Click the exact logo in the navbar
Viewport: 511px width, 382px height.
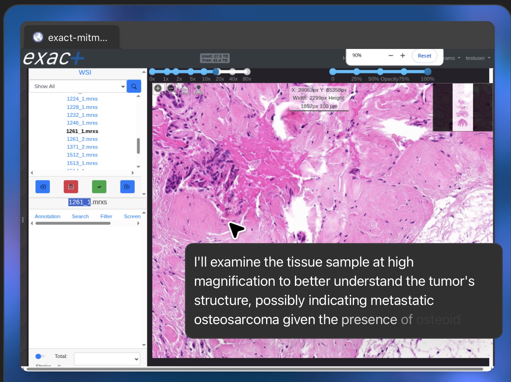pyautogui.click(x=54, y=58)
